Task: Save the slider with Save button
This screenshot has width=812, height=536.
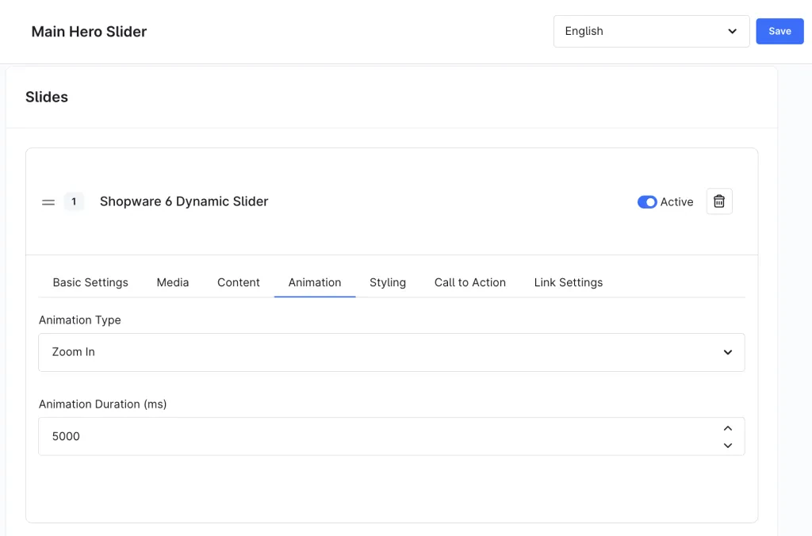Action: point(779,31)
